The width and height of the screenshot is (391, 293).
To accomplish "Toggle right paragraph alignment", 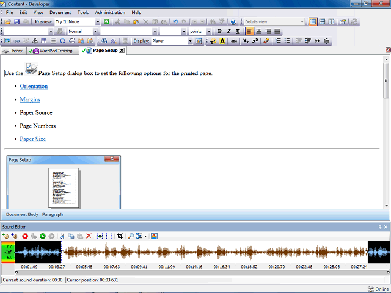I will (x=268, y=31).
